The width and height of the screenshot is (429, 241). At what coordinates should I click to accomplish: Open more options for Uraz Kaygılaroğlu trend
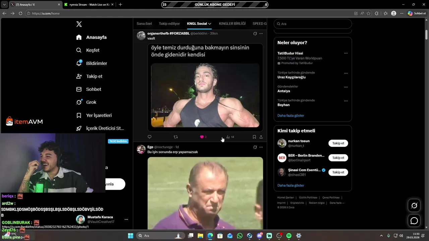[346, 73]
